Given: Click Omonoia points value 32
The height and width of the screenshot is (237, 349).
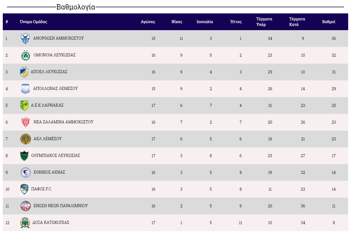Looking at the screenshot, I should pos(334,55).
